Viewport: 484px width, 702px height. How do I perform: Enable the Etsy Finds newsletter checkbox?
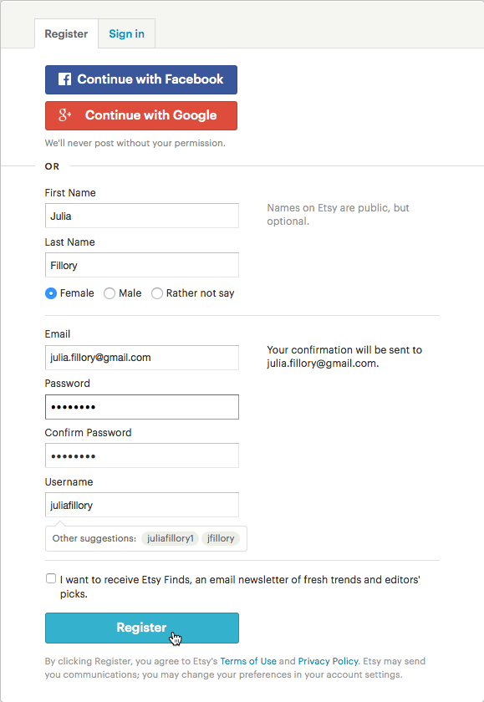point(51,578)
